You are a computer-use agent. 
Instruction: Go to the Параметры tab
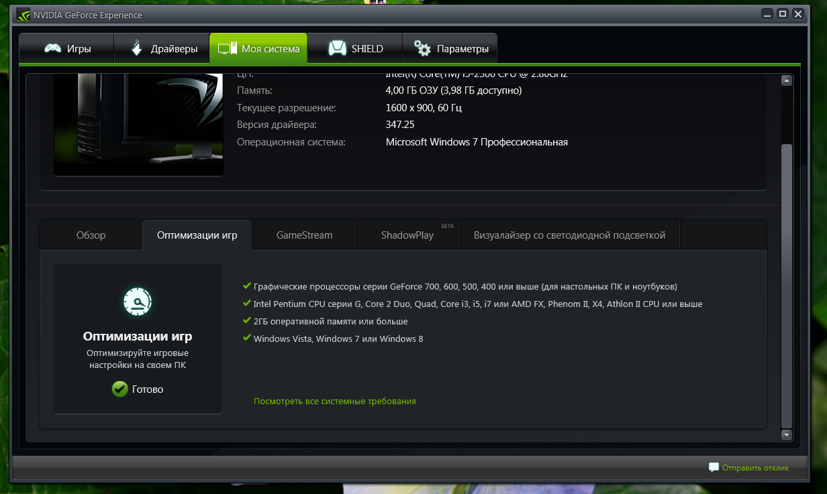point(450,48)
